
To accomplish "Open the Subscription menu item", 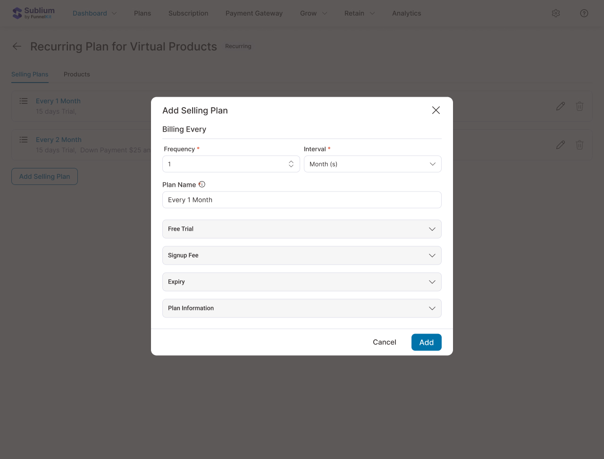I will pos(188,13).
